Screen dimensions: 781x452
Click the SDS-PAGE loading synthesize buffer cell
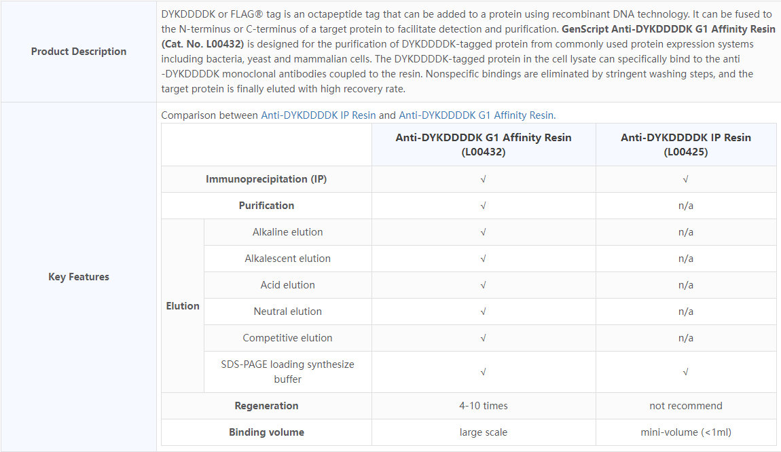point(288,372)
